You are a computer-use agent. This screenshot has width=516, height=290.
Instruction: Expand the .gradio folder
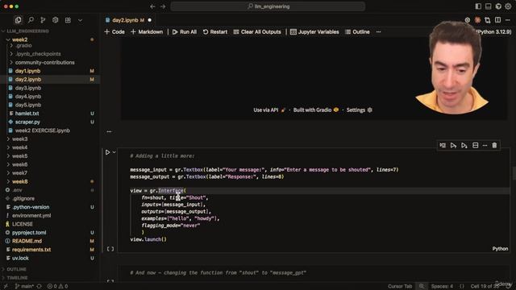pos(23,45)
